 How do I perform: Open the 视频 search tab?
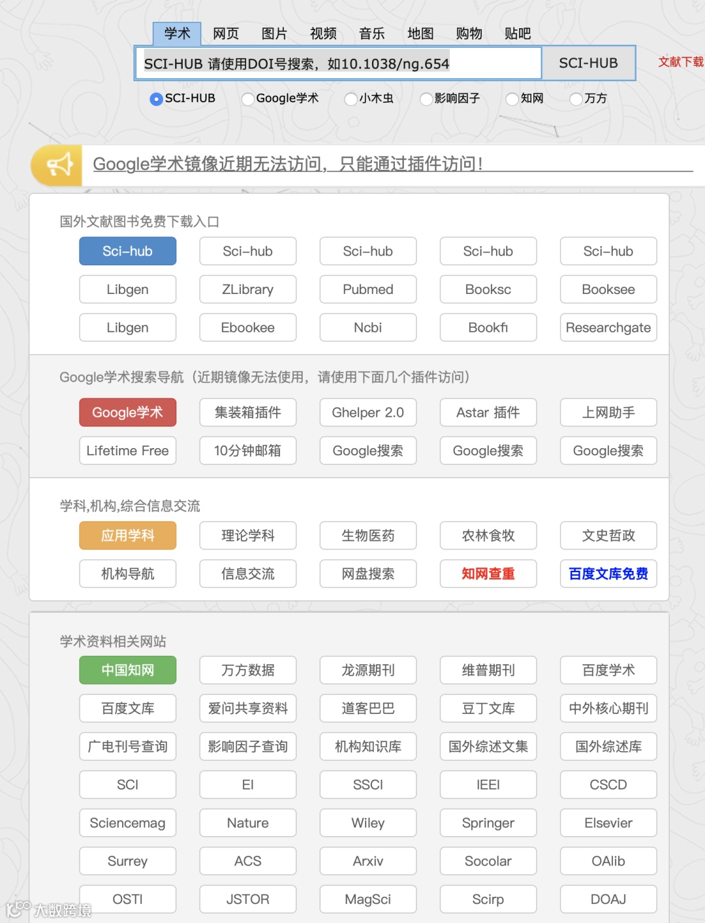[323, 33]
